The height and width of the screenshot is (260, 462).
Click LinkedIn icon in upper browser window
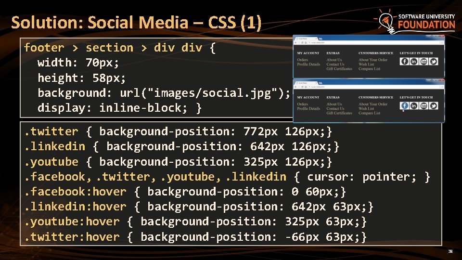point(414,61)
